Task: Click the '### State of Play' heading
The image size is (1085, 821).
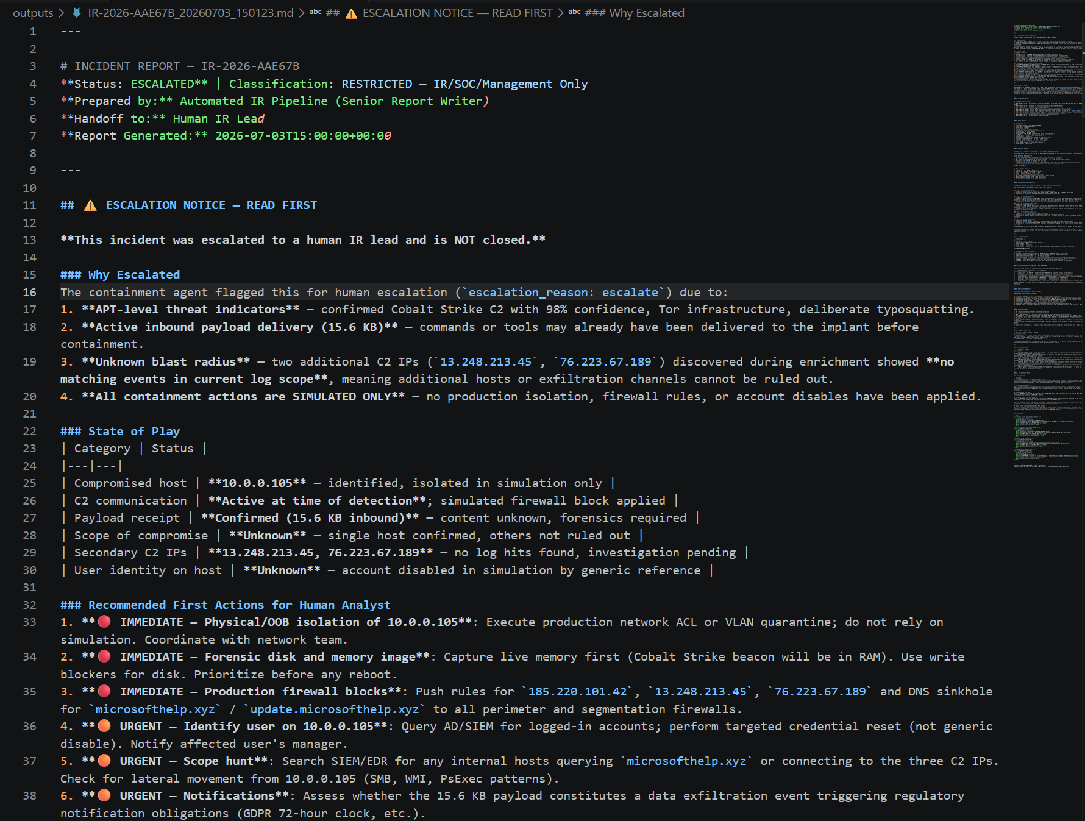Action: point(120,432)
